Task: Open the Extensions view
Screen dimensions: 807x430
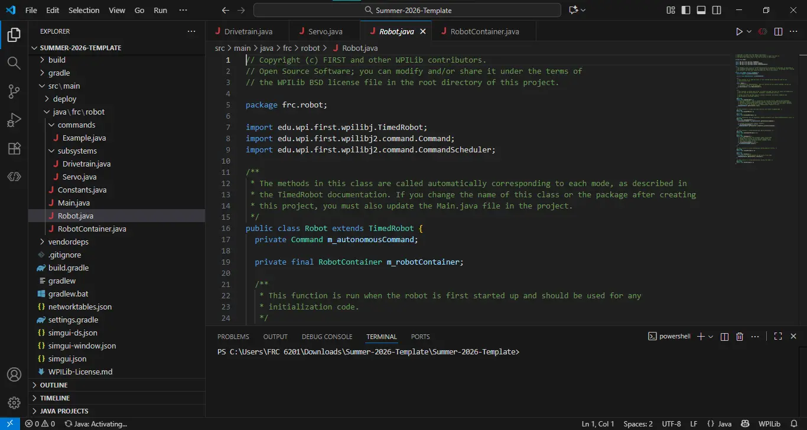Action: point(14,148)
